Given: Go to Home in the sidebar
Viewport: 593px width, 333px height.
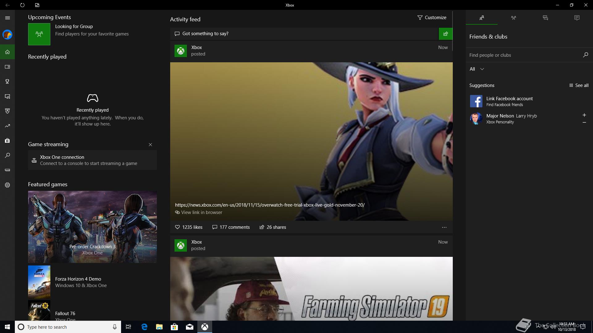Looking at the screenshot, I should [7, 52].
